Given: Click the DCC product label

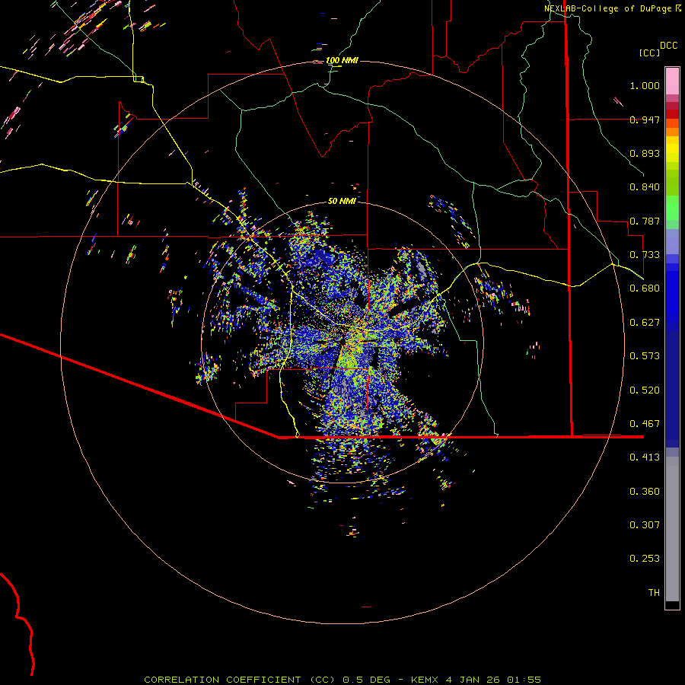Looking at the screenshot, I should pyautogui.click(x=668, y=46).
